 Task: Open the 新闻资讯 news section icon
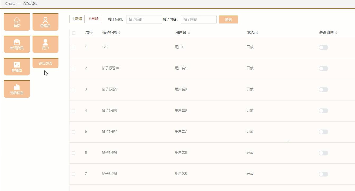point(17,44)
